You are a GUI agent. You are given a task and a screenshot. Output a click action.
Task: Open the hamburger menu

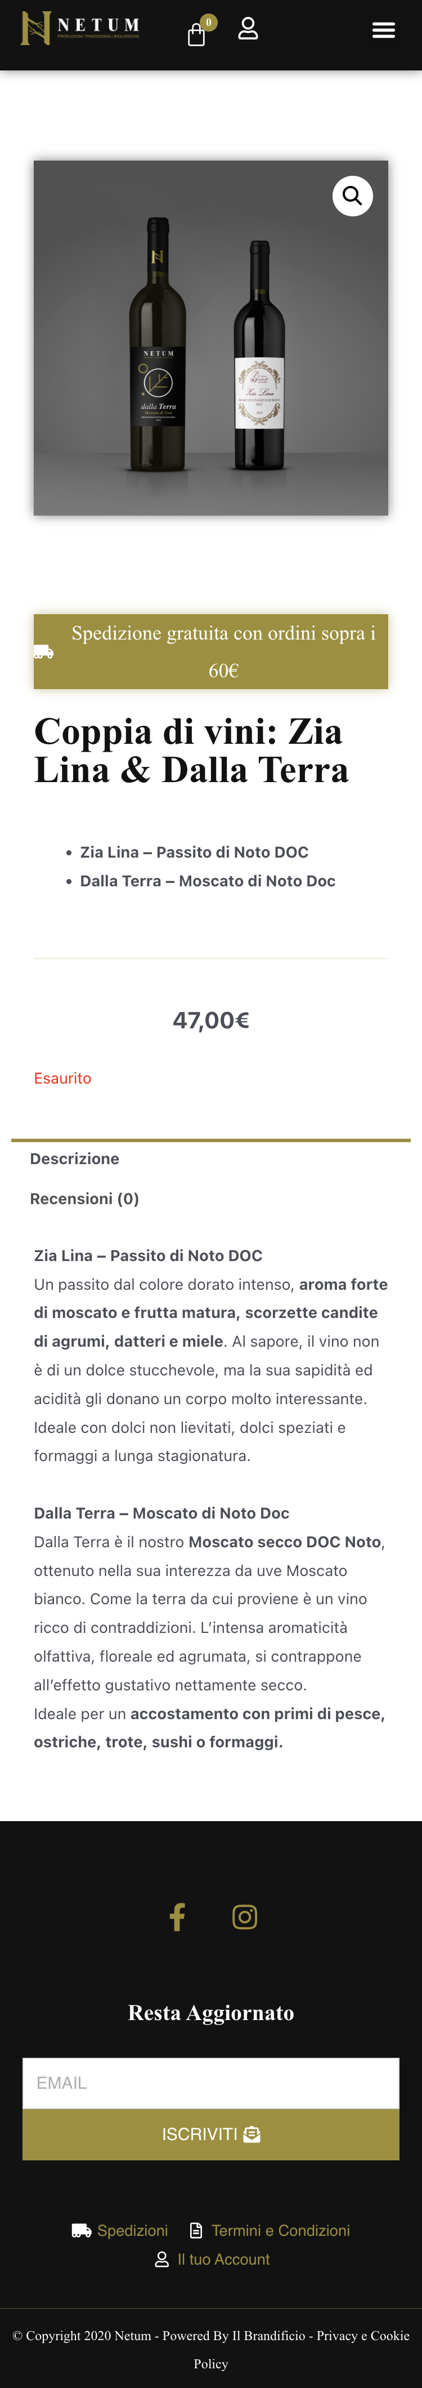(x=383, y=30)
